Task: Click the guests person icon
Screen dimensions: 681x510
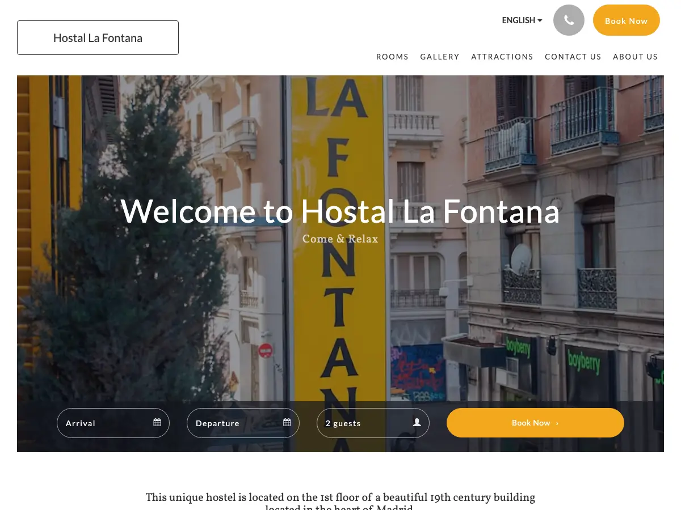Action: [417, 423]
